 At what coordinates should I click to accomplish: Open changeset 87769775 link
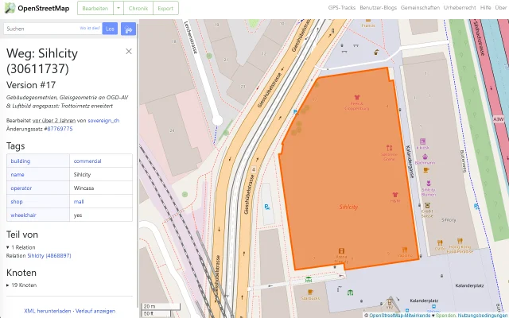60,129
